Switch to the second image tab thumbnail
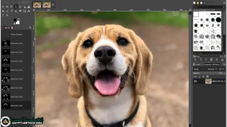Screen dimensions: 227x127 (x=47, y=5)
